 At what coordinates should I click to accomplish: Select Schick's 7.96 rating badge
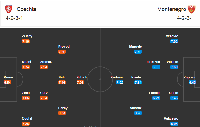click(x=80, y=83)
